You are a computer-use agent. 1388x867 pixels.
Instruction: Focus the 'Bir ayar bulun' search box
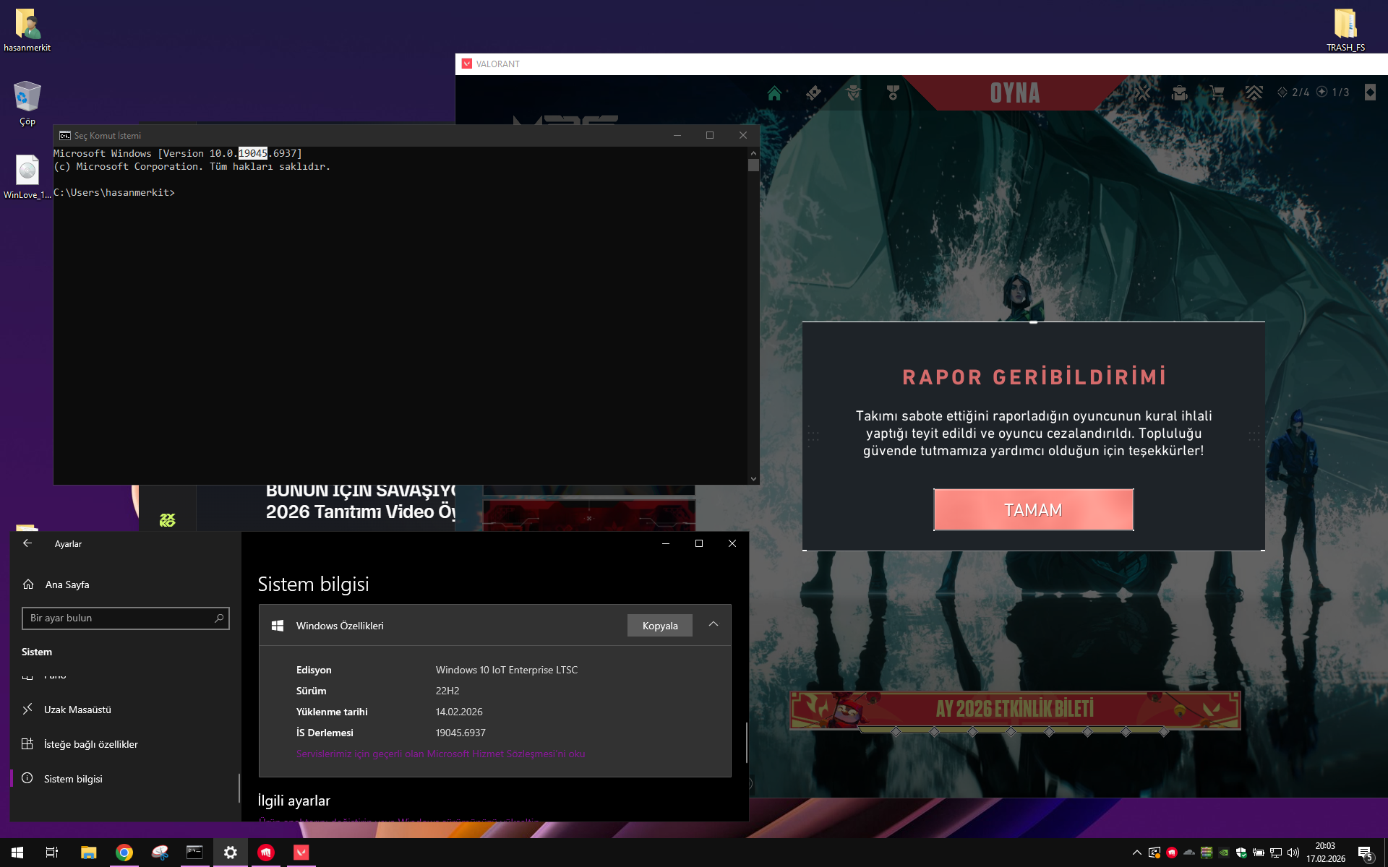point(125,618)
